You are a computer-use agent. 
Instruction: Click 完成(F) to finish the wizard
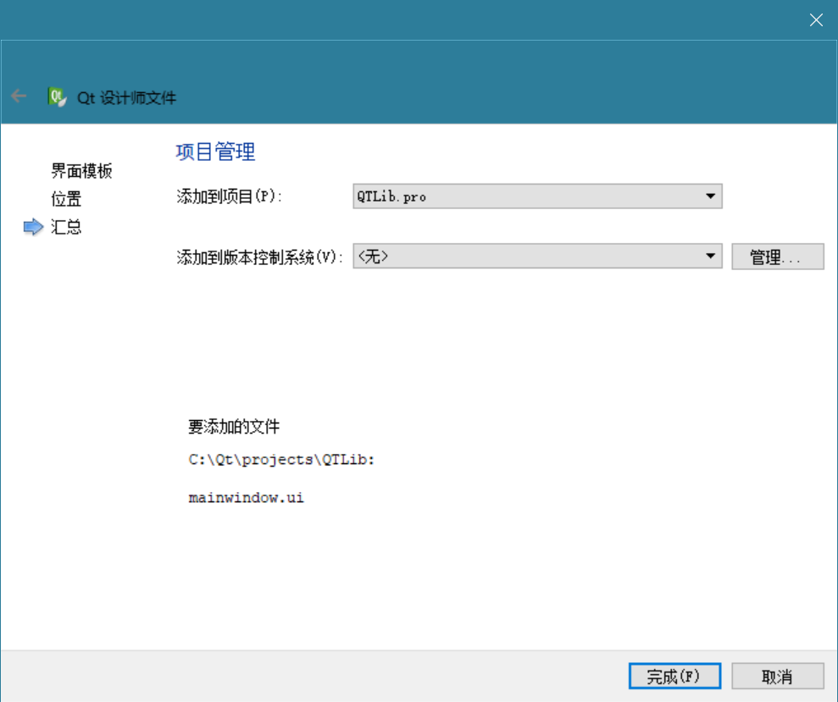coord(674,676)
